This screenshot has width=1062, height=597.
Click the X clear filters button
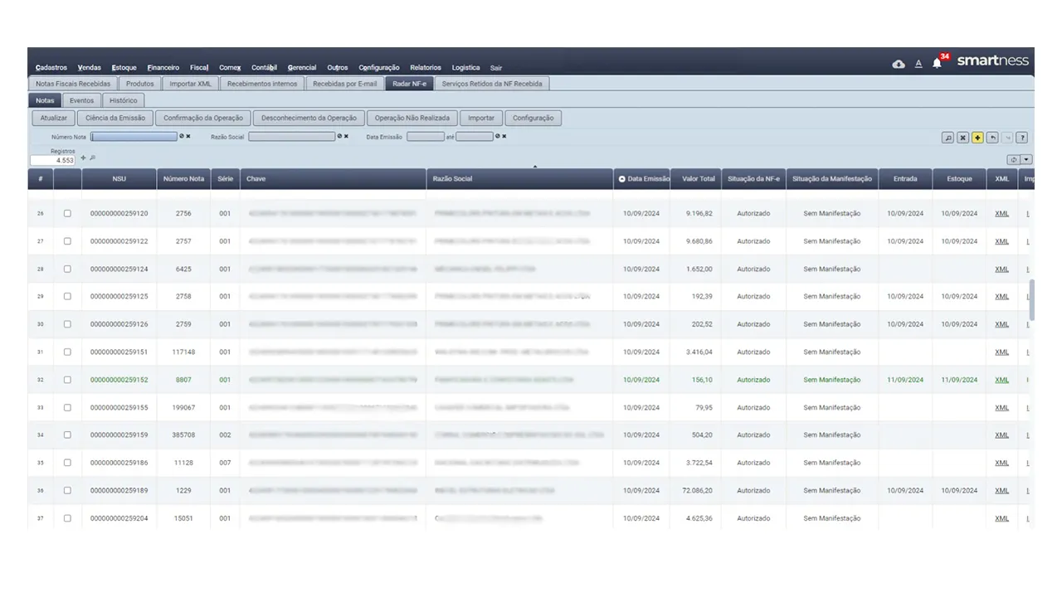(x=963, y=138)
